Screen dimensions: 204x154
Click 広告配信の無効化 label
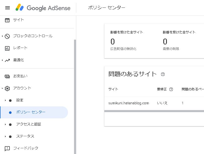(x=123, y=49)
